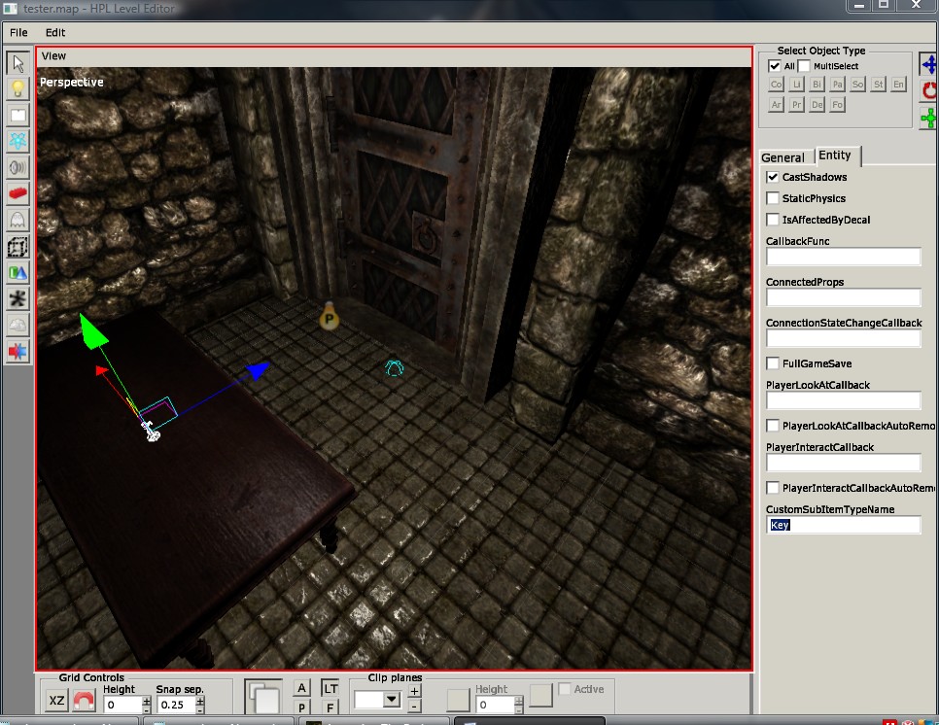Viewport: 939px width, 725px height.
Task: Enable the StaticPhysics checkbox
Action: (773, 198)
